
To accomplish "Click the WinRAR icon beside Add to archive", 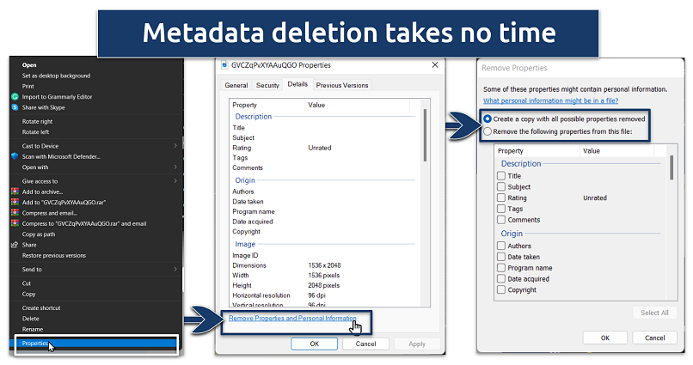I will click(x=15, y=191).
